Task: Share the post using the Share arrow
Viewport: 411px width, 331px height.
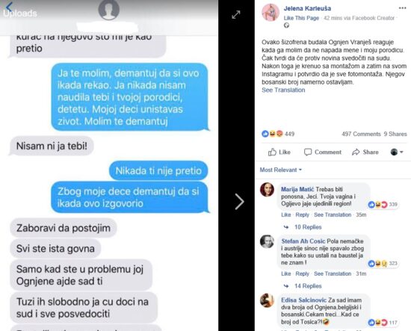Action: (365, 152)
